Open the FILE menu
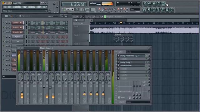 point(5,7)
